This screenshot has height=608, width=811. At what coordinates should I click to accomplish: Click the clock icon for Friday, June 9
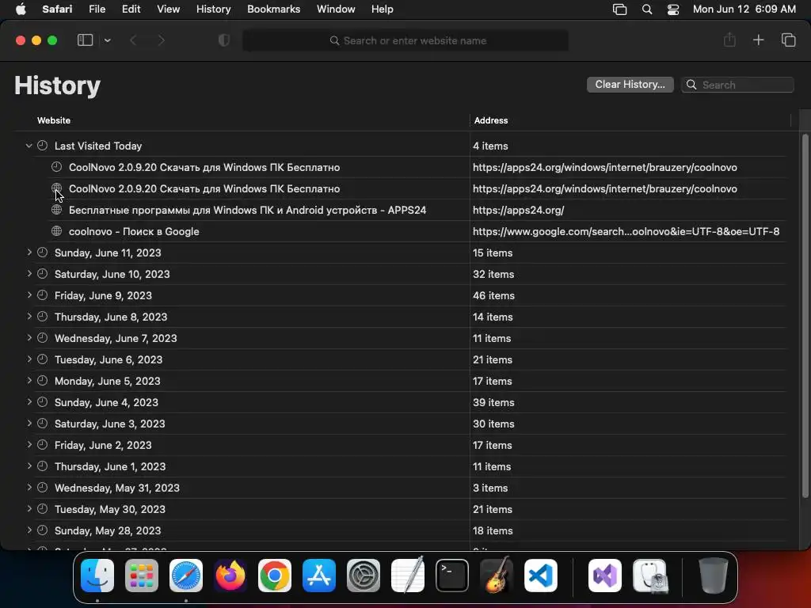43,295
